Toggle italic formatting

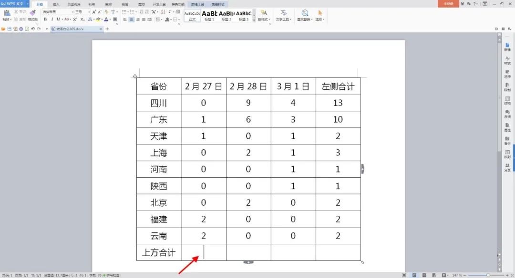pos(51,19)
